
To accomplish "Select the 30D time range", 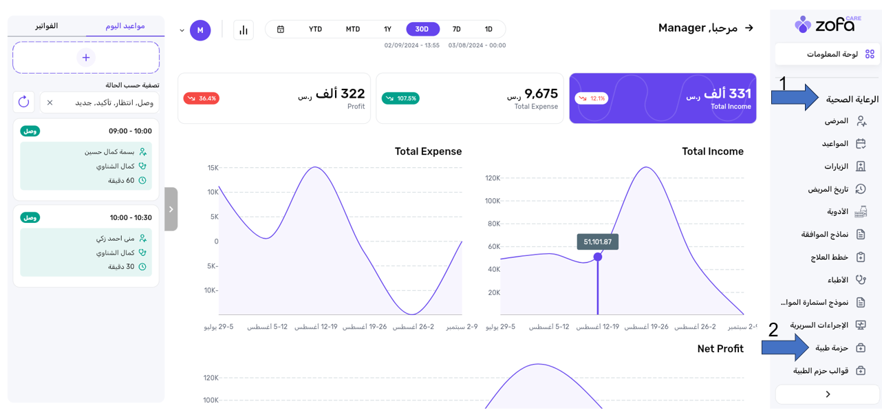I will [422, 30].
